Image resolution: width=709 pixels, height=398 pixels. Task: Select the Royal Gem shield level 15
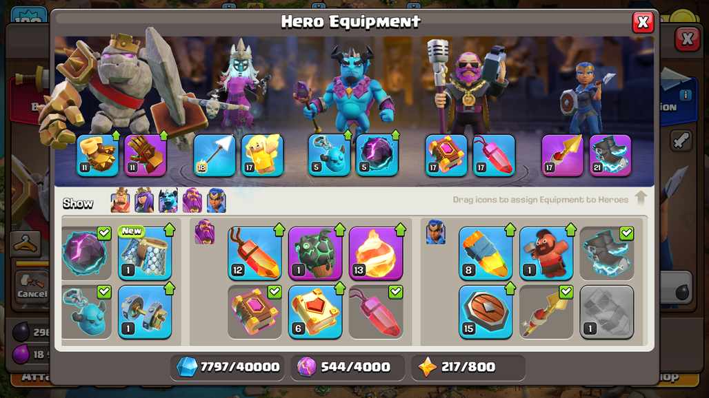pyautogui.click(x=486, y=312)
